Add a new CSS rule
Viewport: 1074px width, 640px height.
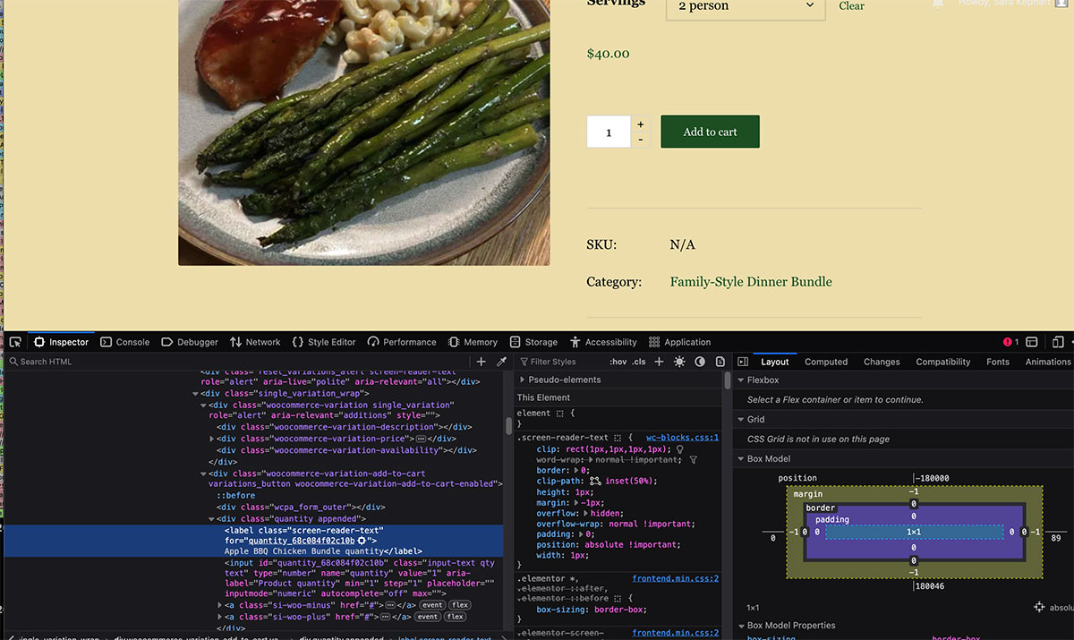coord(659,362)
